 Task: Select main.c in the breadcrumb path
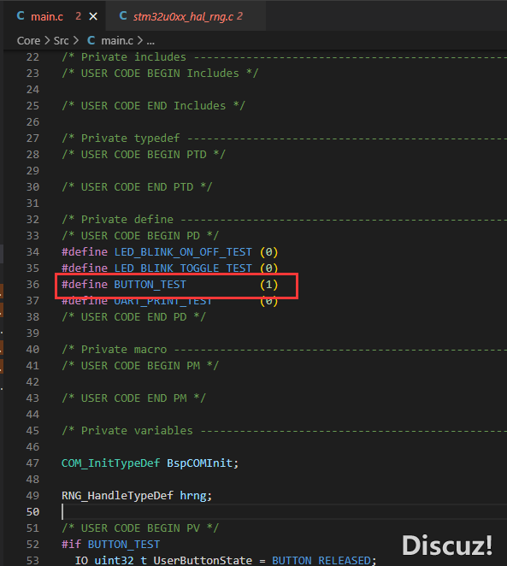117,41
